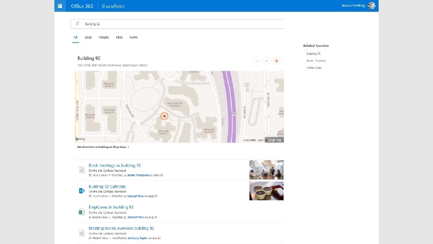Select related search Building 91
433x244 pixels.
[x=314, y=54]
